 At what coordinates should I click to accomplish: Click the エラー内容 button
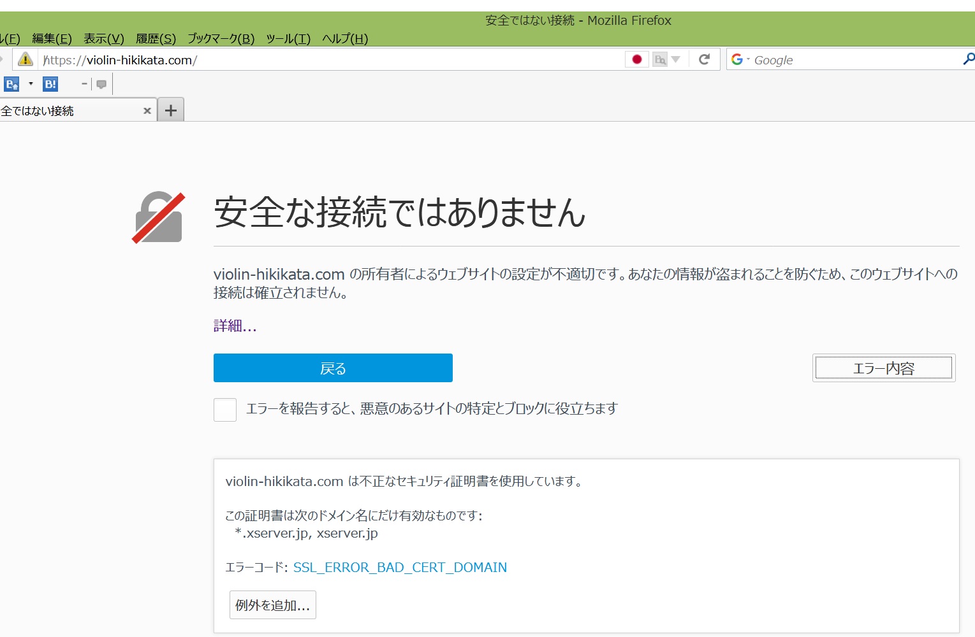(x=883, y=368)
